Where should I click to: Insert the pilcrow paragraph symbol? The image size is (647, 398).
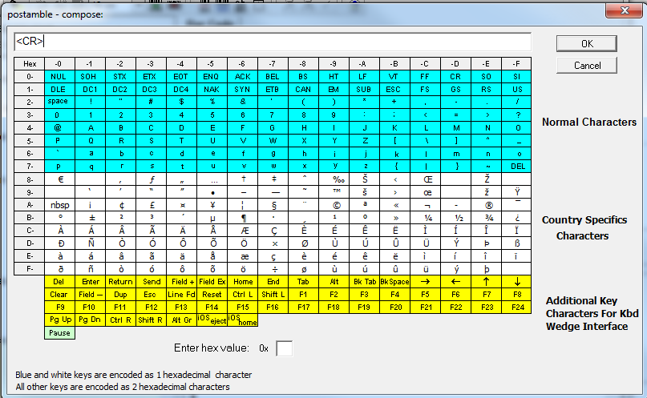241,217
